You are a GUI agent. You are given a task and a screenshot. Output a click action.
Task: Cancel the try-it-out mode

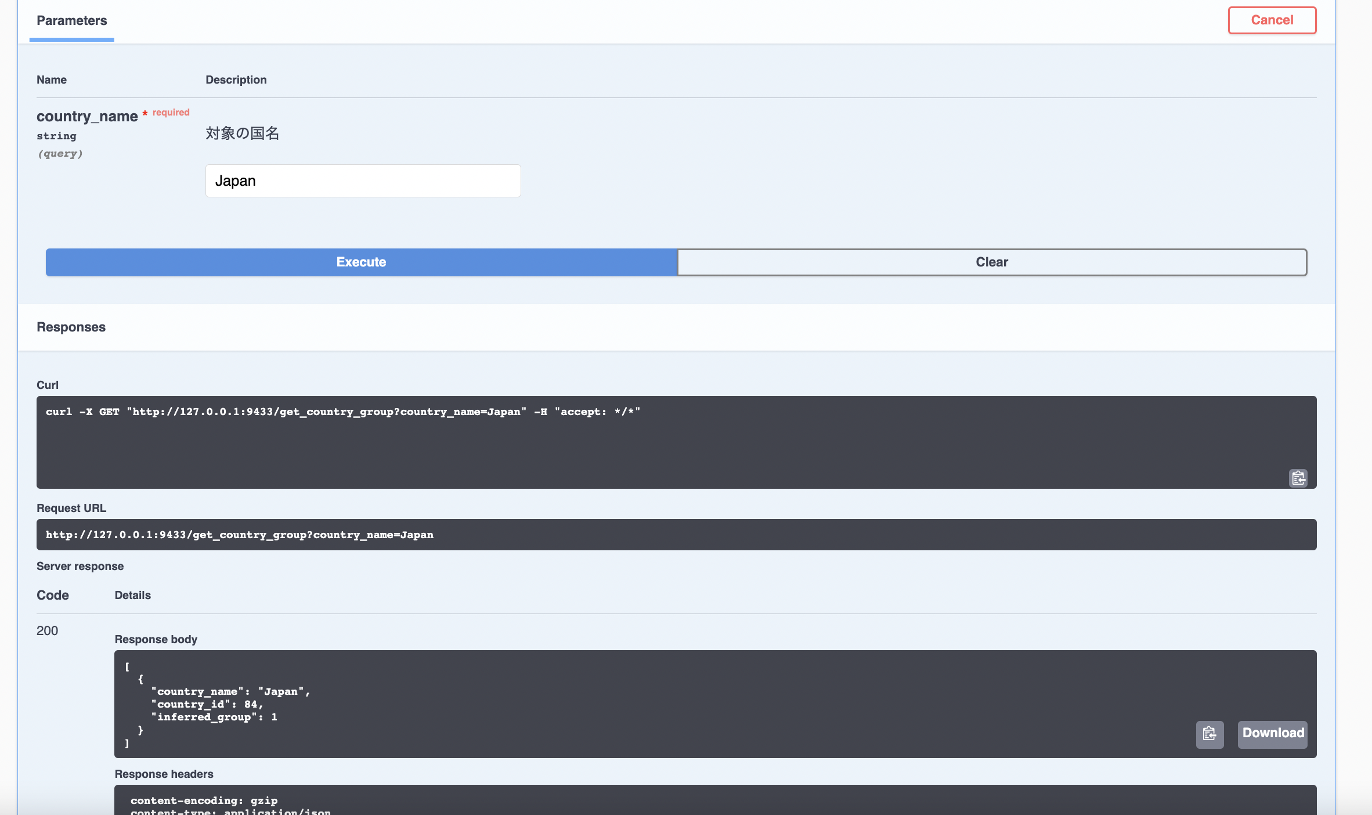[x=1272, y=19]
